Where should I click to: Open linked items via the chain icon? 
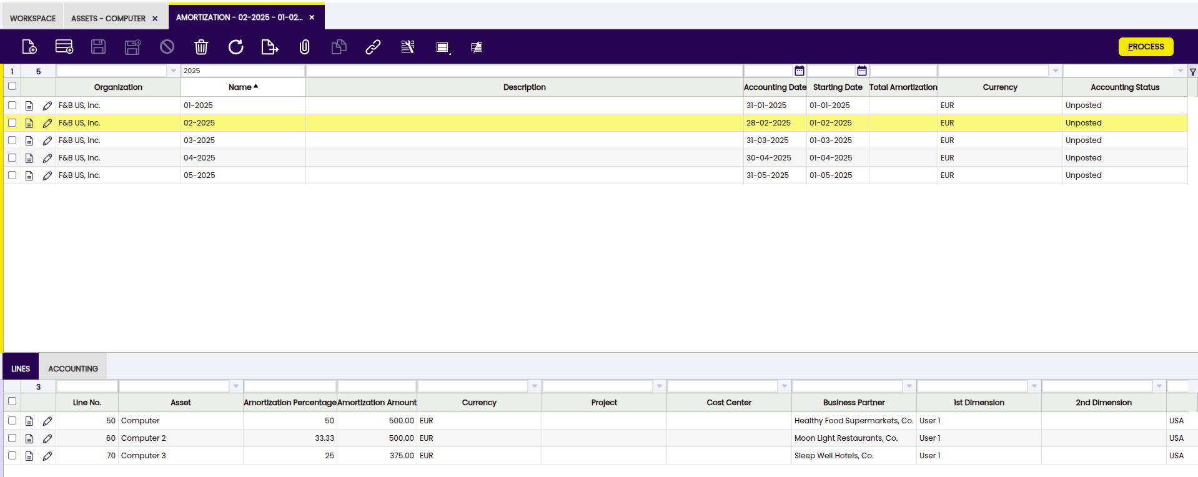coord(373,47)
